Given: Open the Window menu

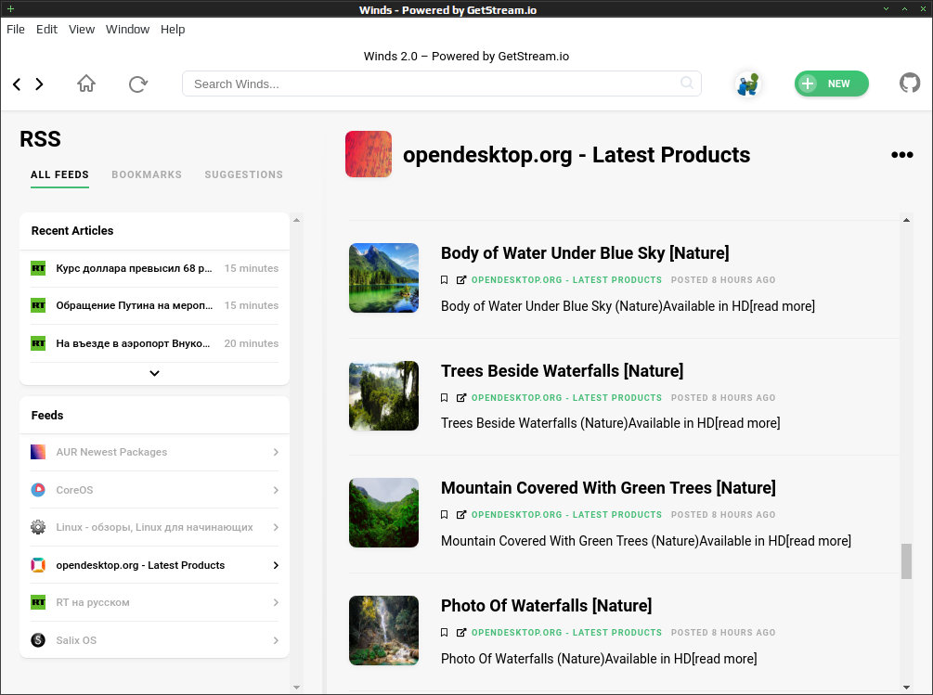Looking at the screenshot, I should 127,29.
